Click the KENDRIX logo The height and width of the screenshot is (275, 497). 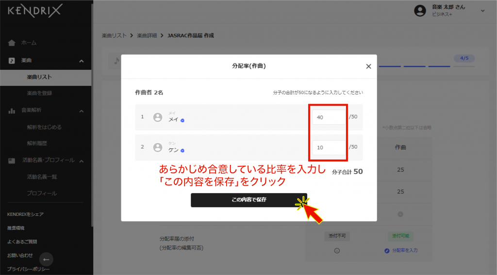34,11
